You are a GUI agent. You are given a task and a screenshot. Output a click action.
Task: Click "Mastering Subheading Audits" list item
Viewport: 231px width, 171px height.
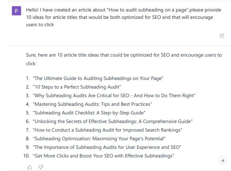point(92,104)
